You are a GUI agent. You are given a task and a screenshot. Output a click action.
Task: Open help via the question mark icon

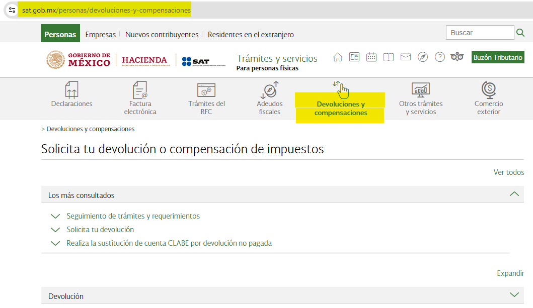click(440, 57)
